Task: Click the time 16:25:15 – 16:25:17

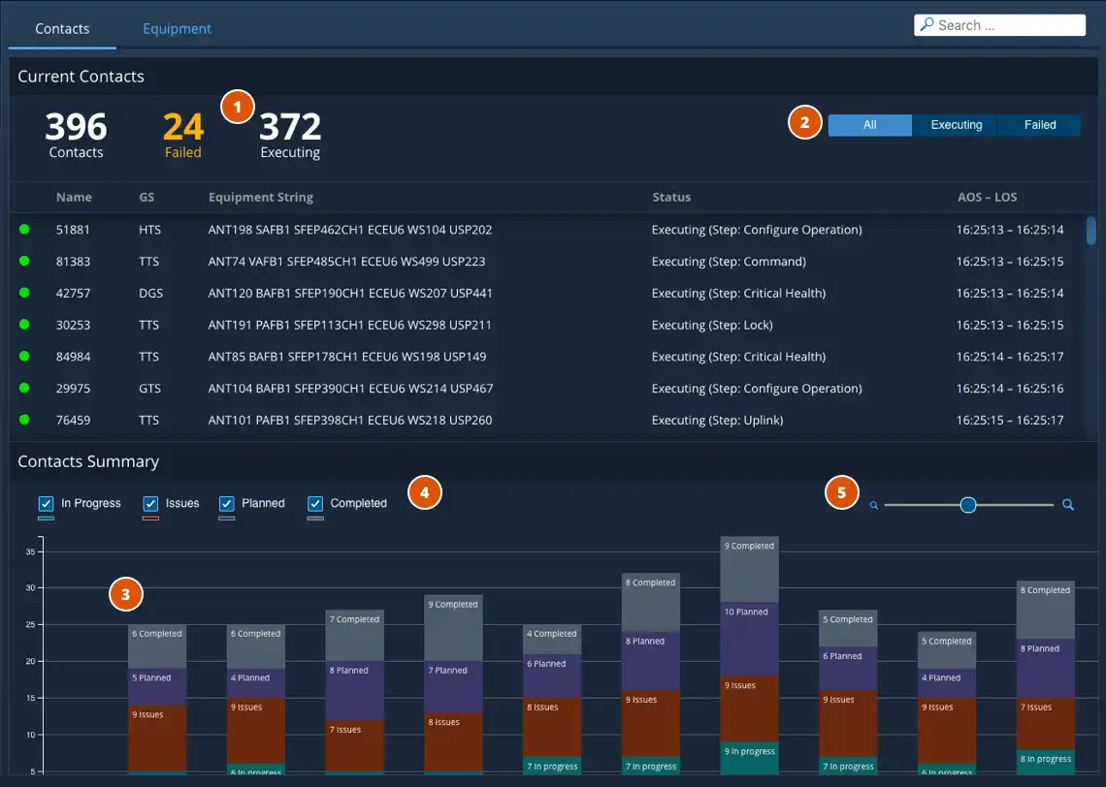Action: [x=1010, y=420]
